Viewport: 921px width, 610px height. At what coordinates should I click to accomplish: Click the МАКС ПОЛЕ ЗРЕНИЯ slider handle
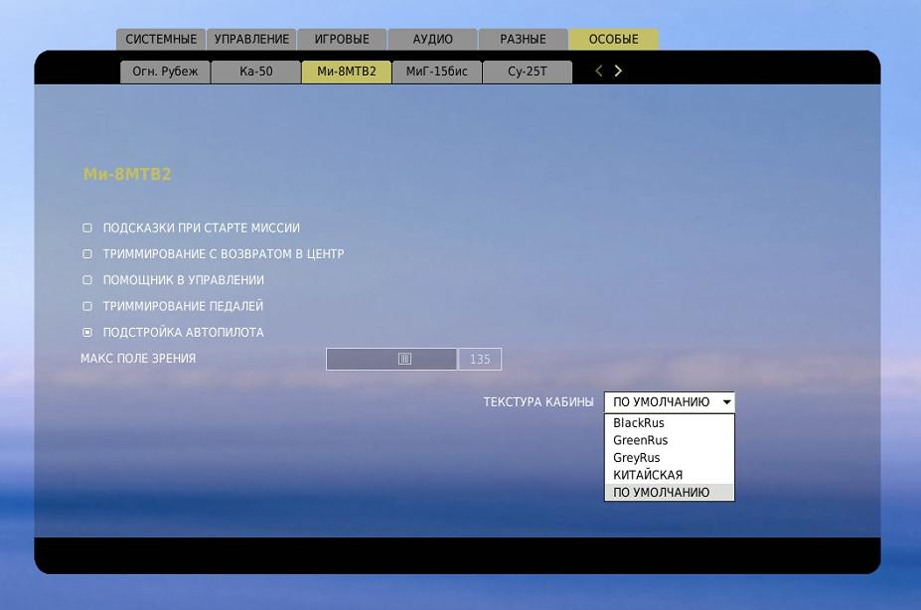click(x=404, y=359)
